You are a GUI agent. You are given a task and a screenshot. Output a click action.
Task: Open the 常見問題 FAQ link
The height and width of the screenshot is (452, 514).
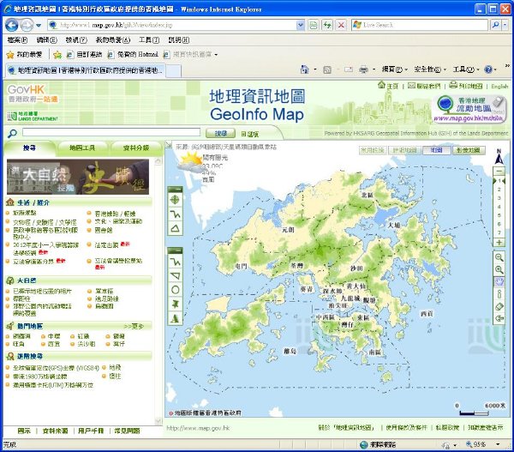[127, 431]
